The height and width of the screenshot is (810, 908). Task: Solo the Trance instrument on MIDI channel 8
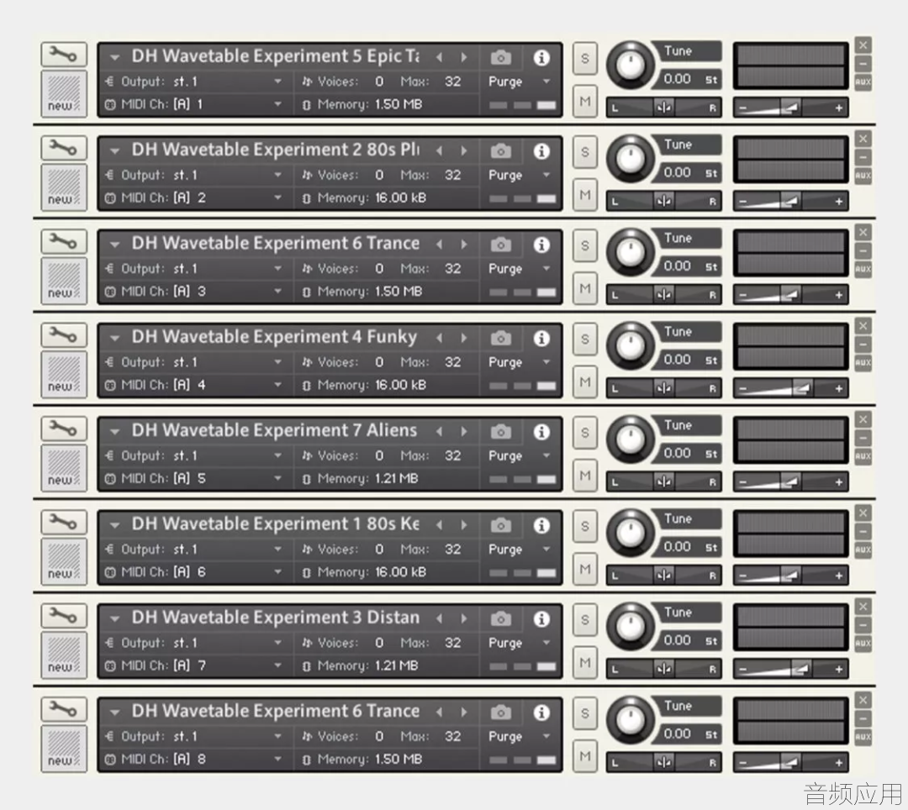coord(585,713)
